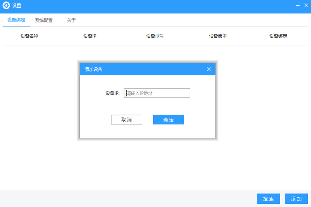The image size is (311, 207).
Task: Select the 设备版本 column header
Action: click(x=218, y=36)
